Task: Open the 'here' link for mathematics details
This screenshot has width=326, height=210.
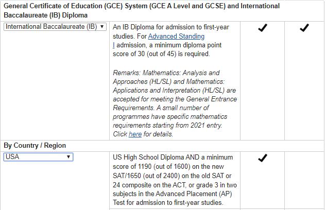Action: click(x=135, y=134)
